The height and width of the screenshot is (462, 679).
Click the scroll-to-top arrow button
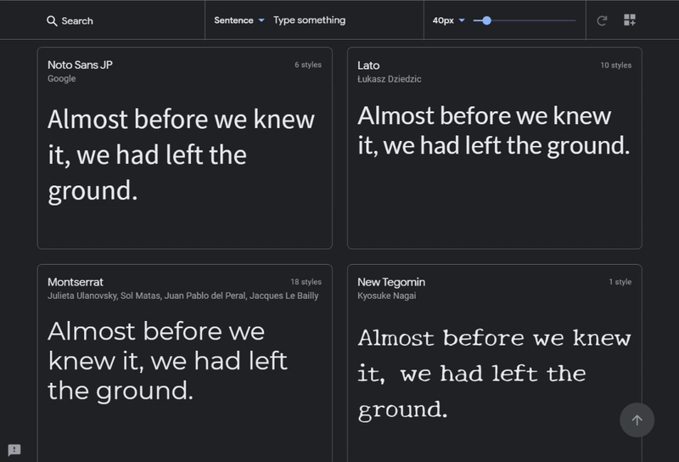tap(637, 420)
